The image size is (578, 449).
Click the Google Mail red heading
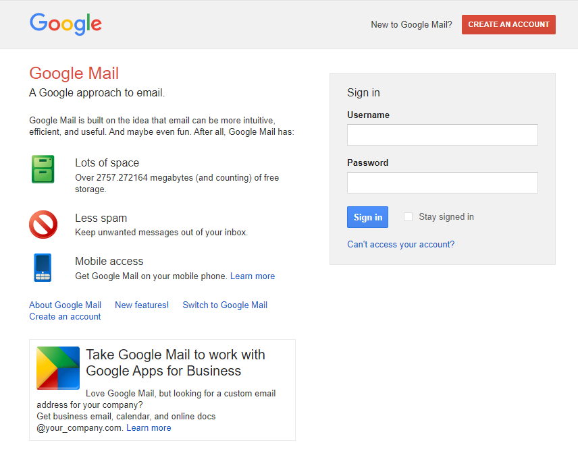click(x=74, y=73)
